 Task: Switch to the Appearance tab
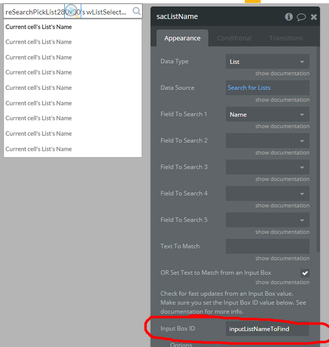[182, 38]
